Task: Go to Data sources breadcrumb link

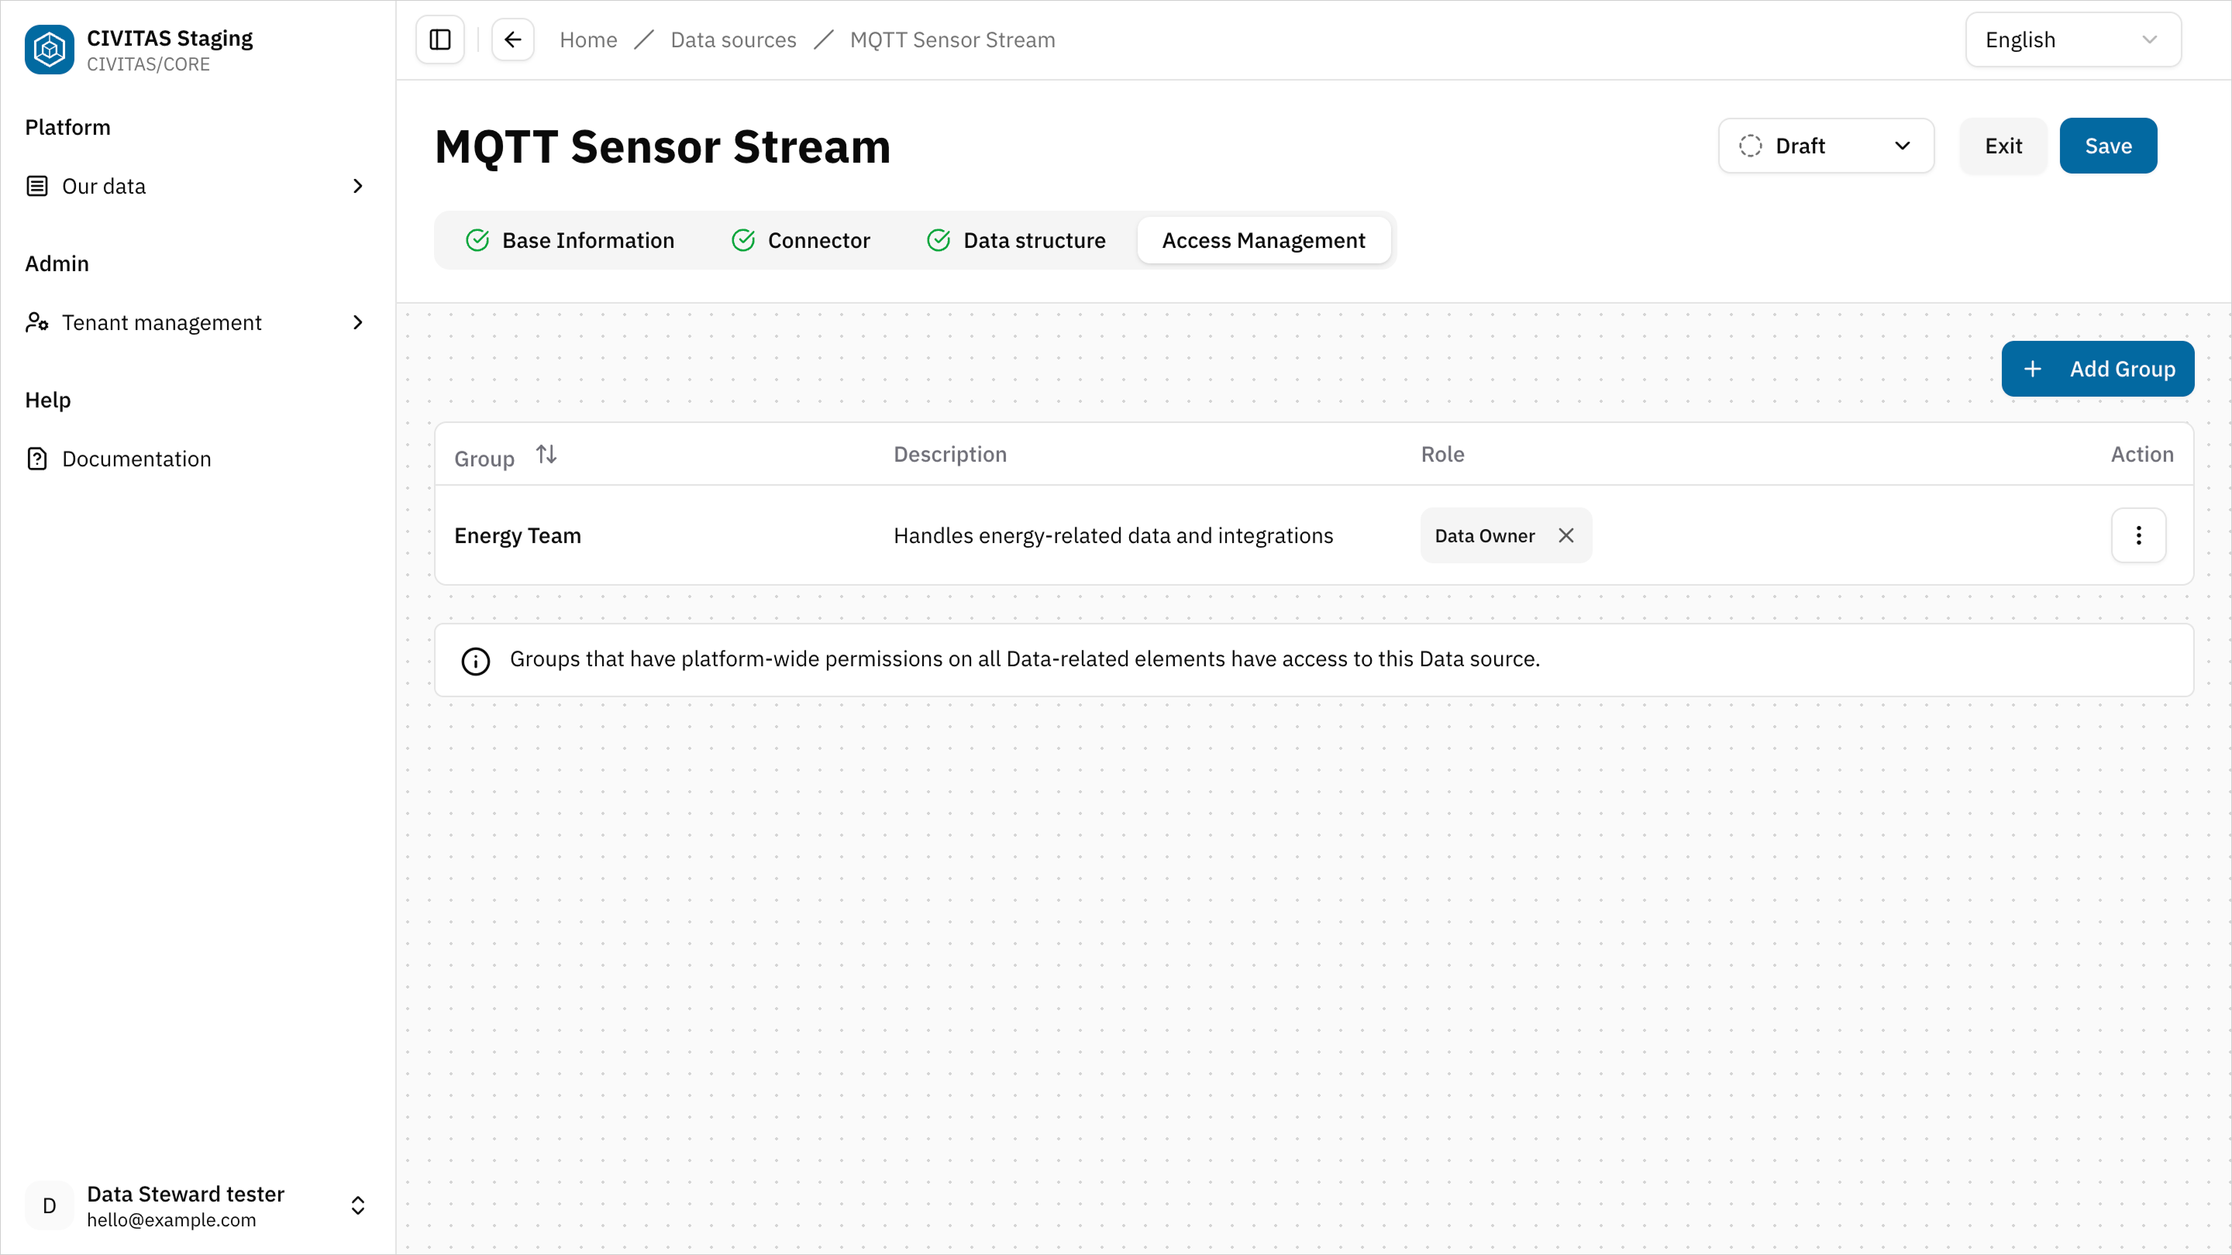Action: (733, 40)
